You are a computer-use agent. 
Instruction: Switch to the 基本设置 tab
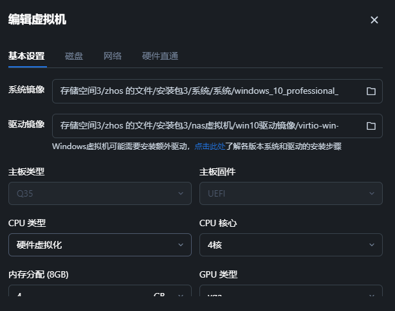[26, 56]
